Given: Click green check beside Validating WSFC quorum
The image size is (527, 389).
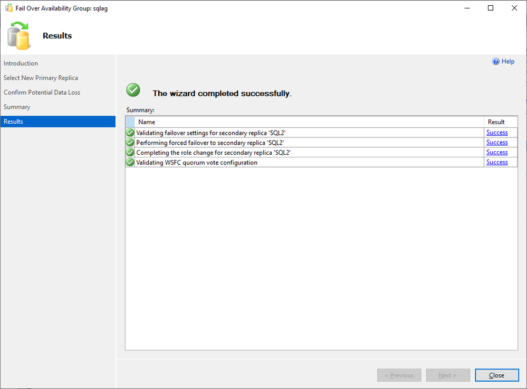Looking at the screenshot, I should [x=130, y=163].
